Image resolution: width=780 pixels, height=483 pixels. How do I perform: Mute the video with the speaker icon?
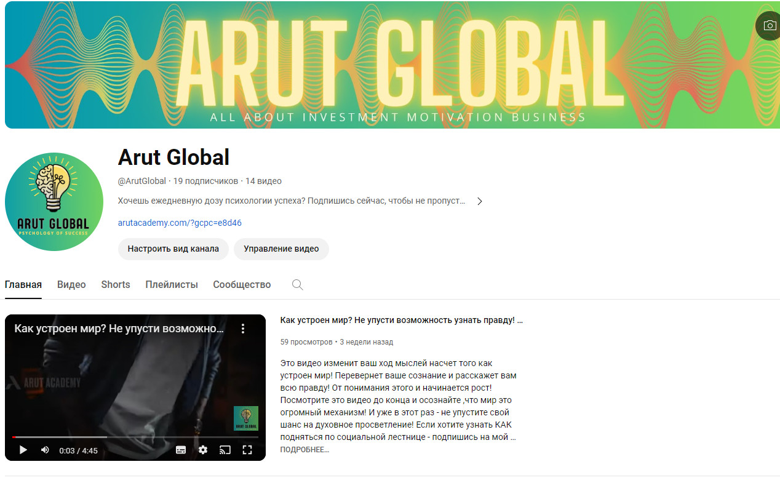click(45, 450)
